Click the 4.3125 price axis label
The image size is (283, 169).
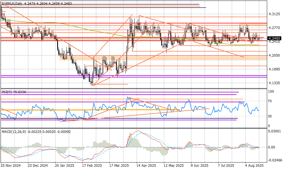pyautogui.click(x=274, y=14)
